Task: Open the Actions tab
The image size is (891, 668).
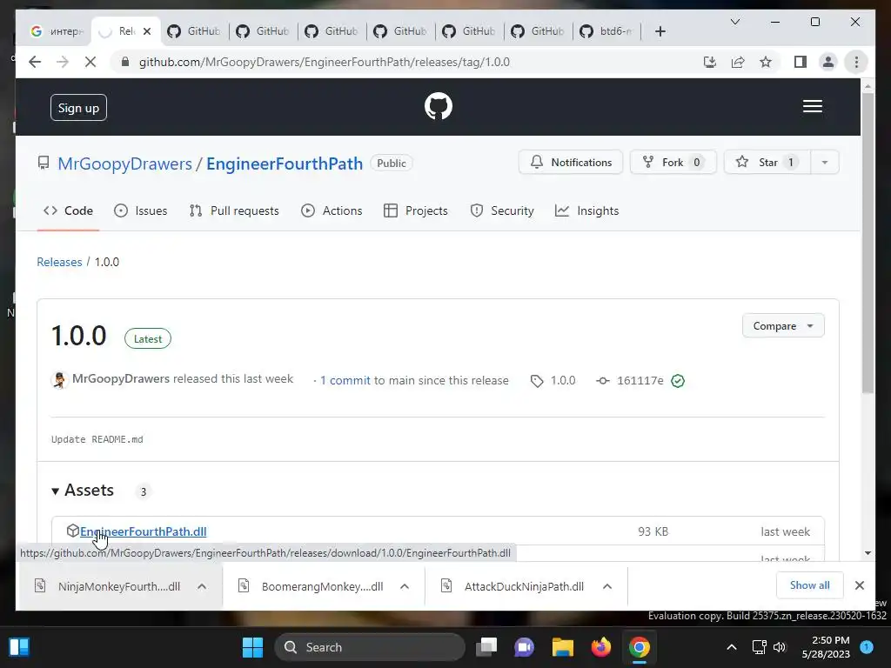Action: coord(332,210)
